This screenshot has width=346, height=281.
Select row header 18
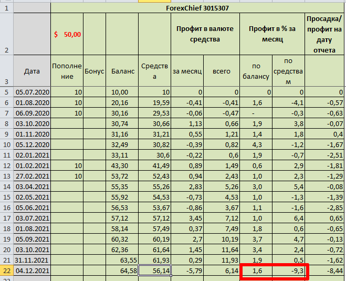click(x=7, y=228)
